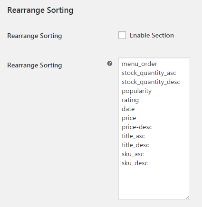Click the sku_asc line in textarea
The height and width of the screenshot is (207, 202).
[133, 154]
